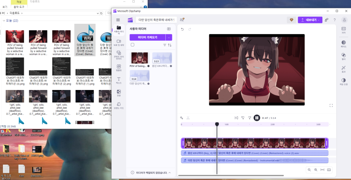Open the 재생 tab in Explorer ribbon
The height and width of the screenshot is (180, 351).
pos(19,2)
